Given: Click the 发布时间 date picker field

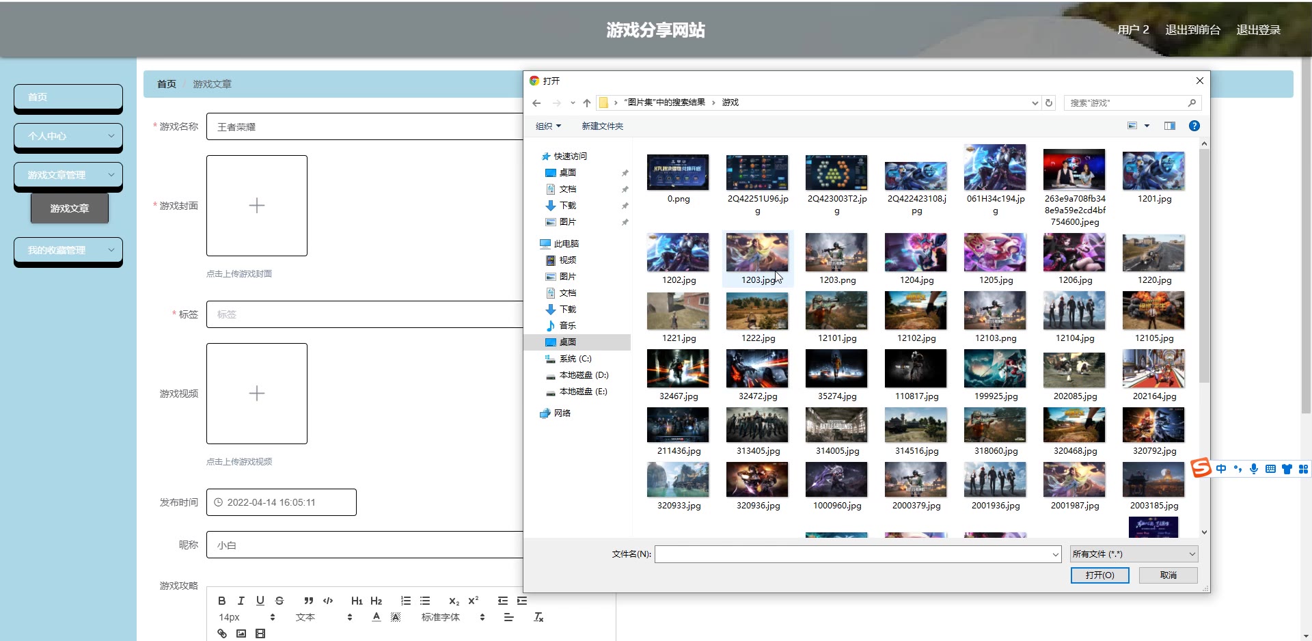Looking at the screenshot, I should pyautogui.click(x=282, y=502).
